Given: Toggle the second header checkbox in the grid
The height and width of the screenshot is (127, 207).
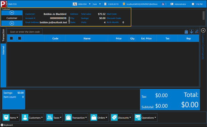Looking at the screenshot, I should [x=20, y=38].
